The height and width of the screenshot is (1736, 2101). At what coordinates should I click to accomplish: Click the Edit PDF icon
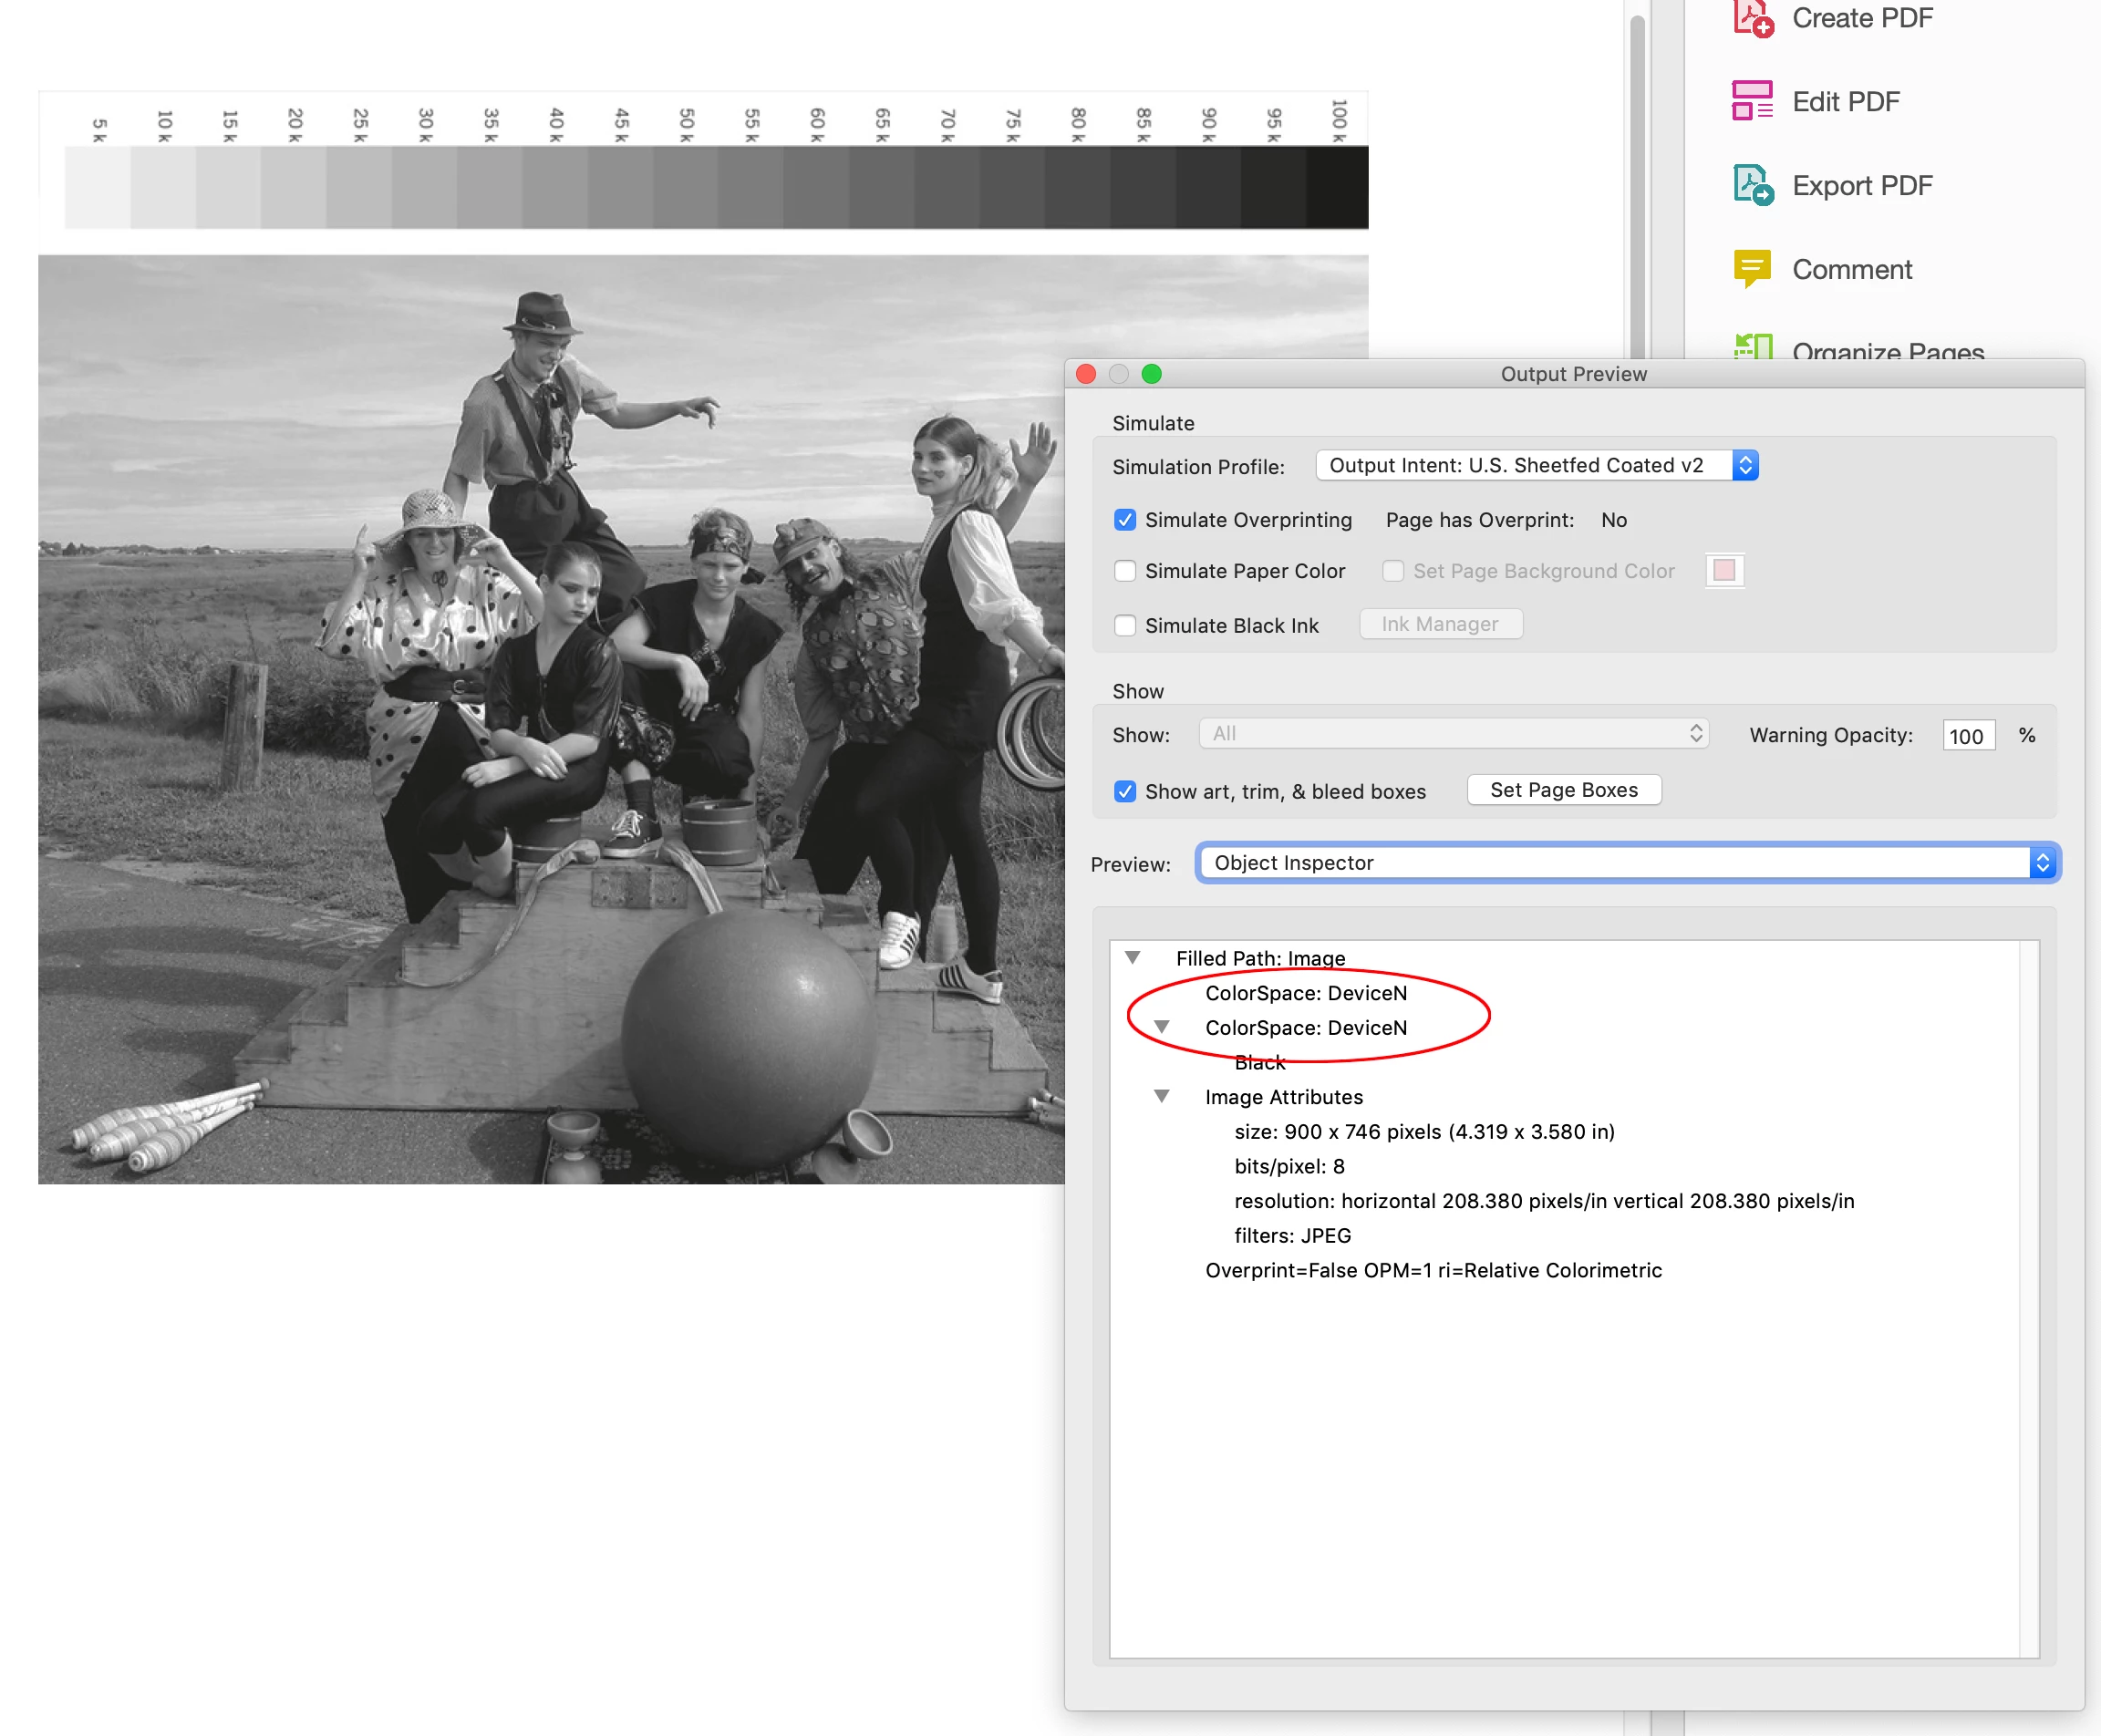coord(1752,101)
